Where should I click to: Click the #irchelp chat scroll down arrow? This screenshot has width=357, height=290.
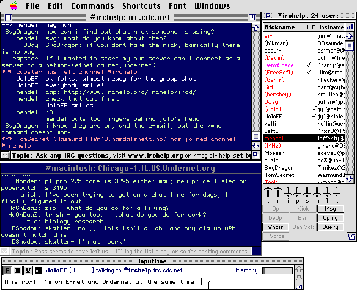click(256, 145)
